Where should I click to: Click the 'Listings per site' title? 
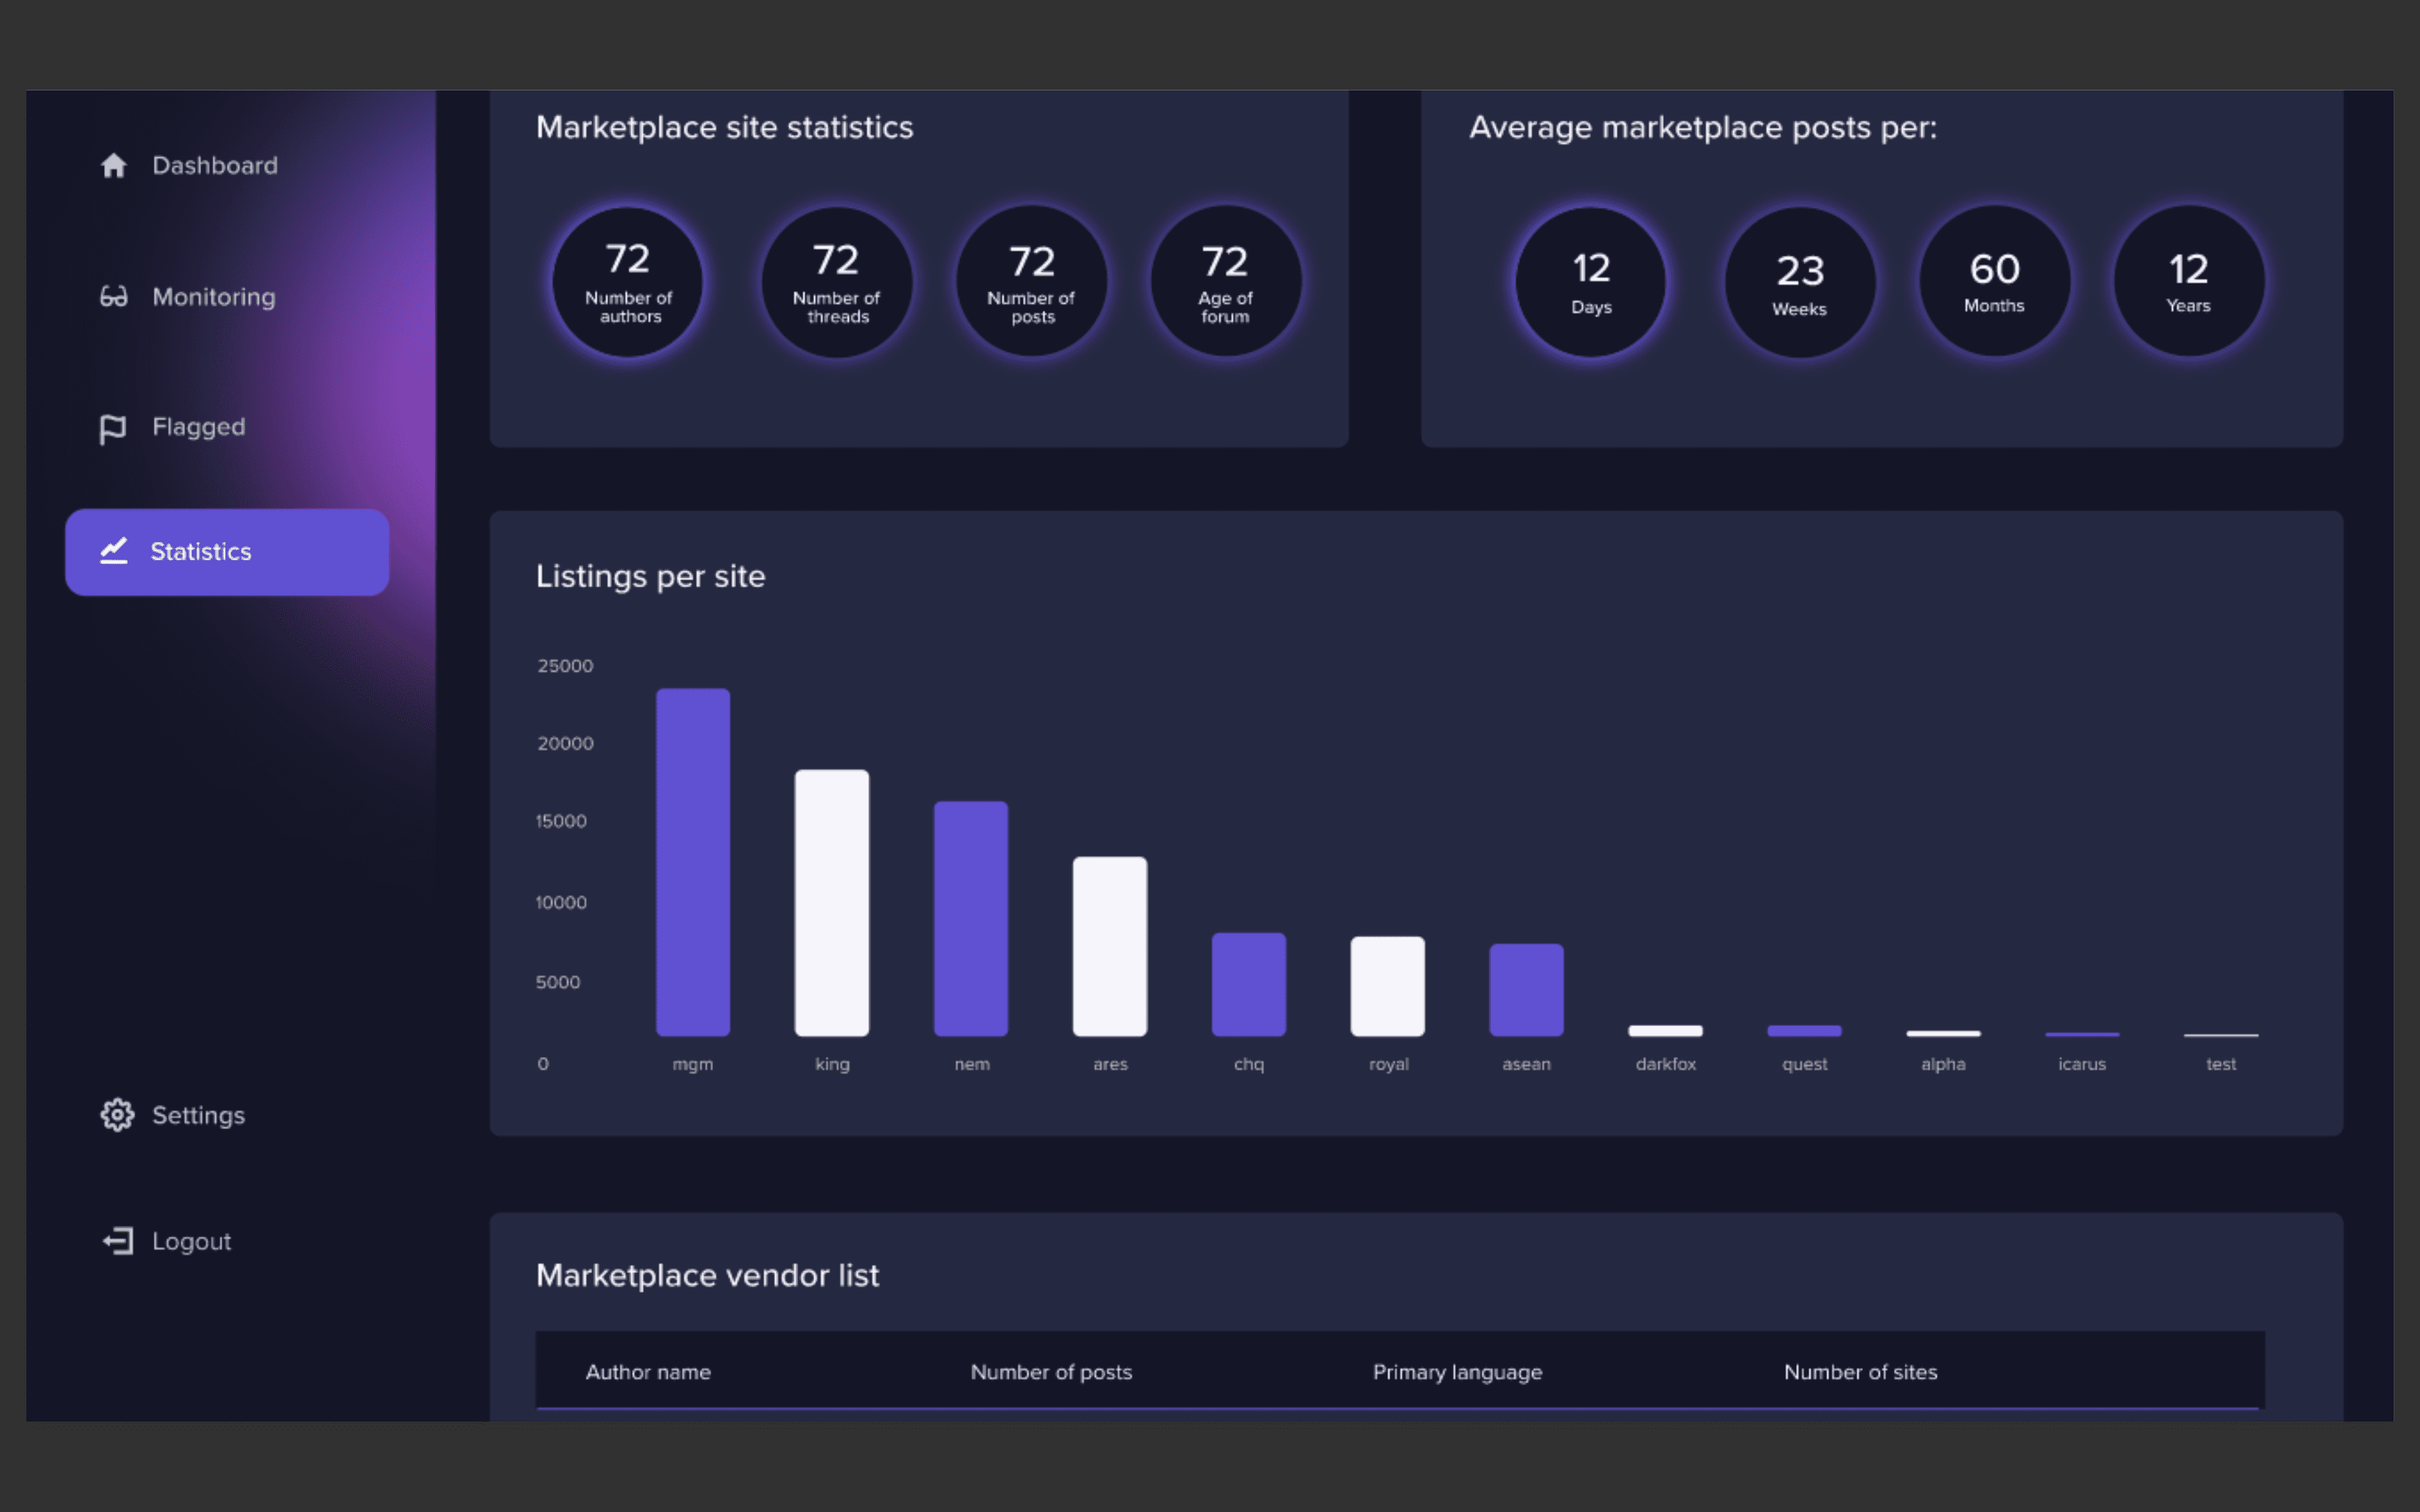pos(651,577)
